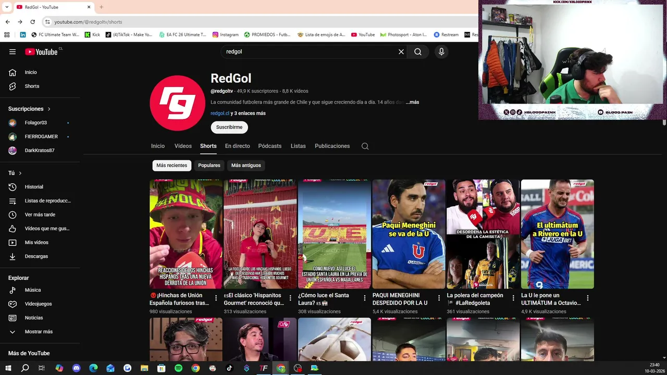Open Microsoft Edge from the taskbar

pos(93,368)
